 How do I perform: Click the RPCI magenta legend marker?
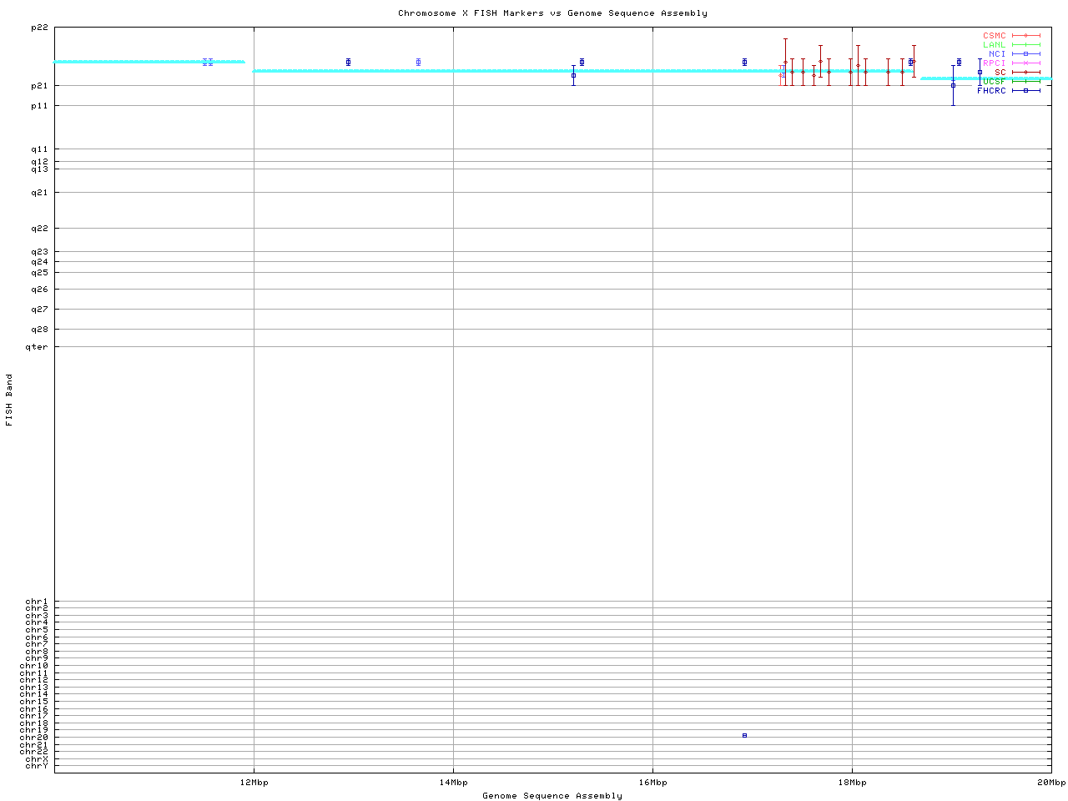(1025, 63)
